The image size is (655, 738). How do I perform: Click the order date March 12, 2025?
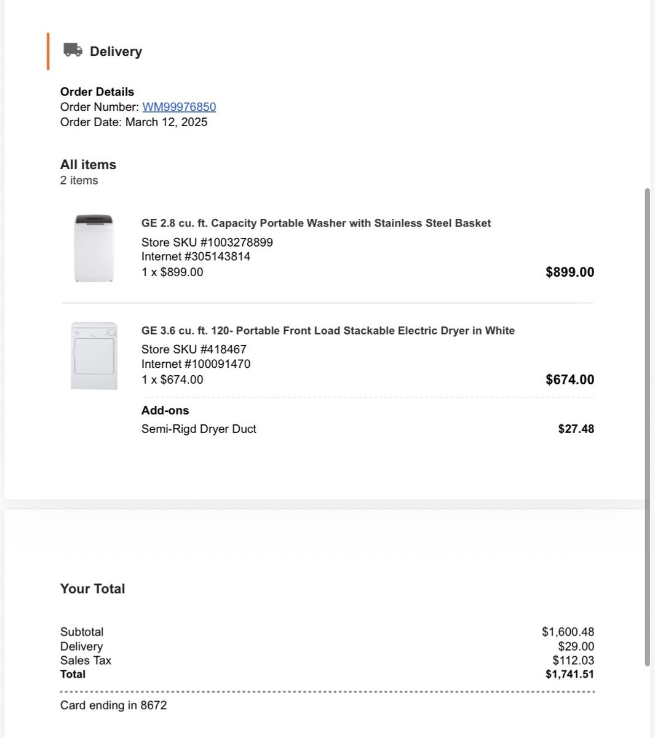pyautogui.click(x=166, y=122)
